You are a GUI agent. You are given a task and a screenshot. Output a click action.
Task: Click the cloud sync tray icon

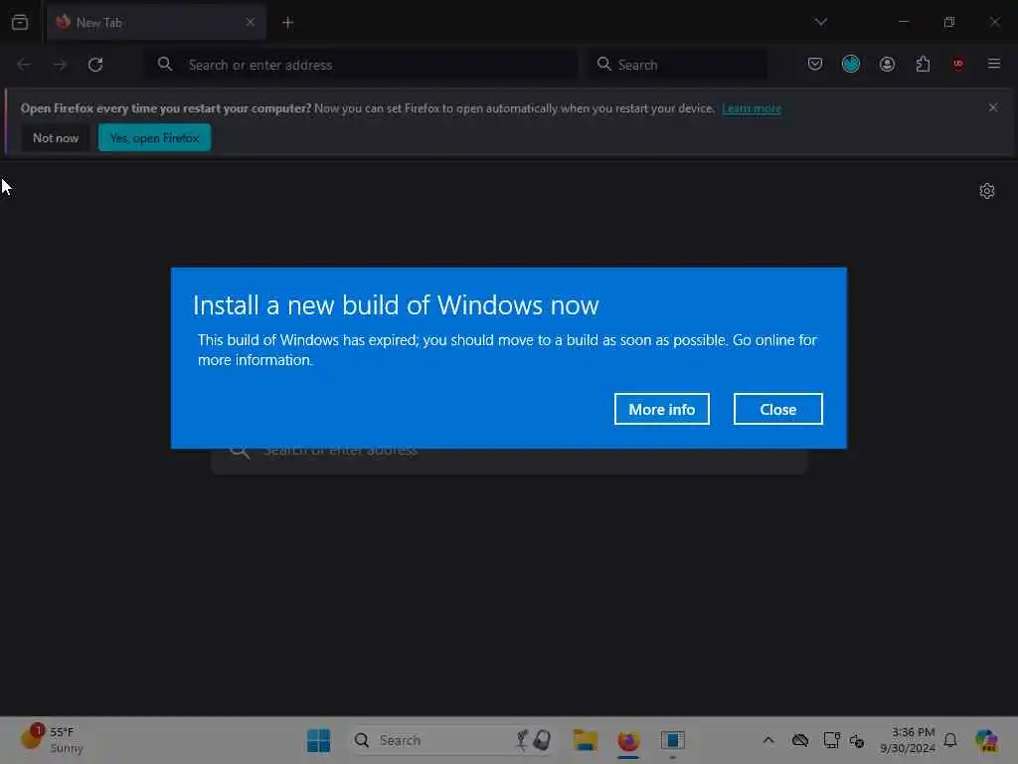(x=800, y=740)
